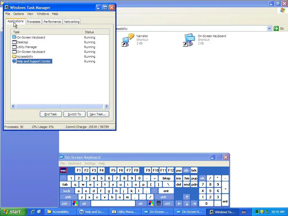Image resolution: width=288 pixels, height=216 pixels.
Task: Open On-Screen Keyboard Settings menu
Action: (90, 163)
